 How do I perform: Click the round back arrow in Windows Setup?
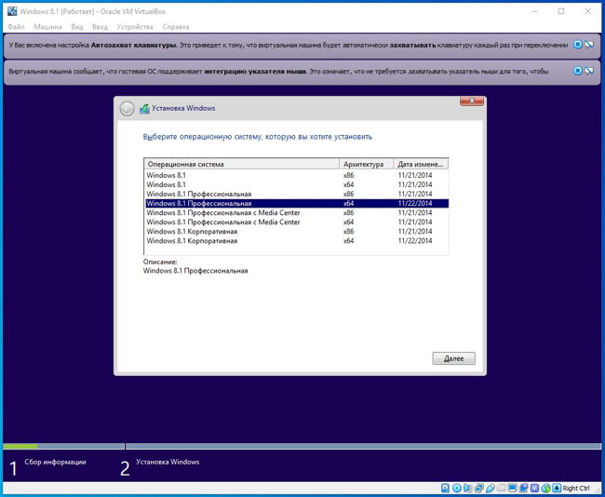[x=127, y=109]
